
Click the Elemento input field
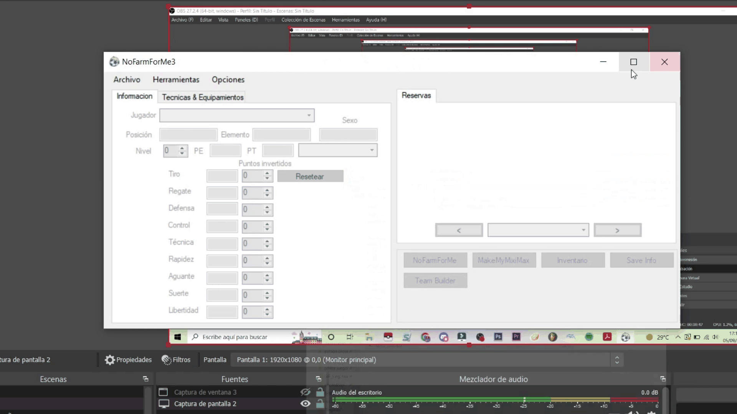coord(281,135)
